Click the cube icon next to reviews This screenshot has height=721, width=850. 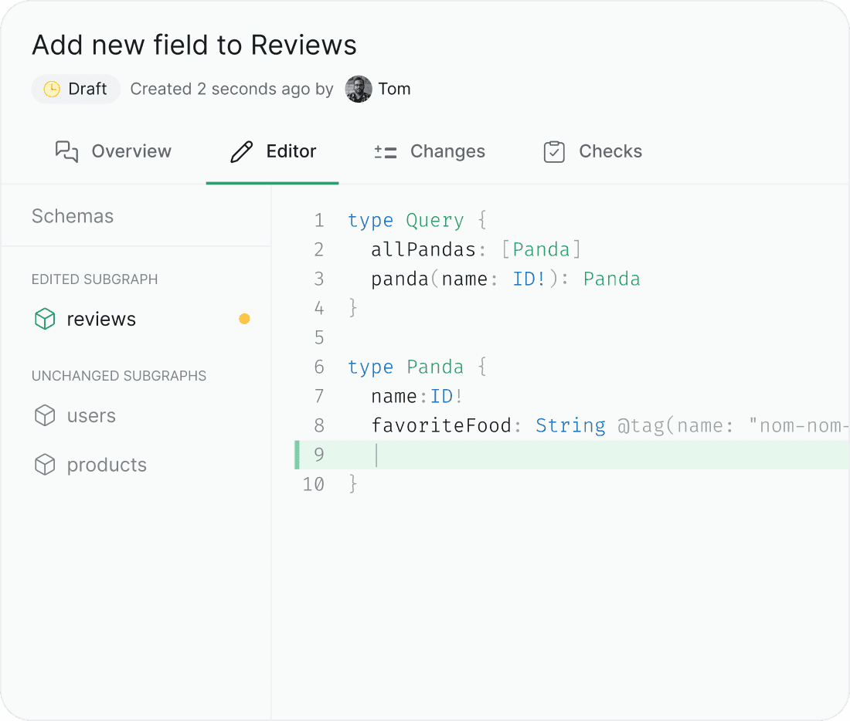tap(44, 319)
